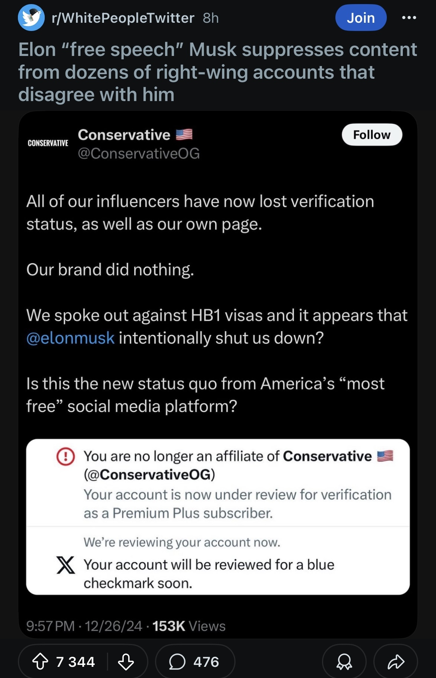436x678 pixels.
Task: Tap the 476 comments count
Action: coord(206,662)
